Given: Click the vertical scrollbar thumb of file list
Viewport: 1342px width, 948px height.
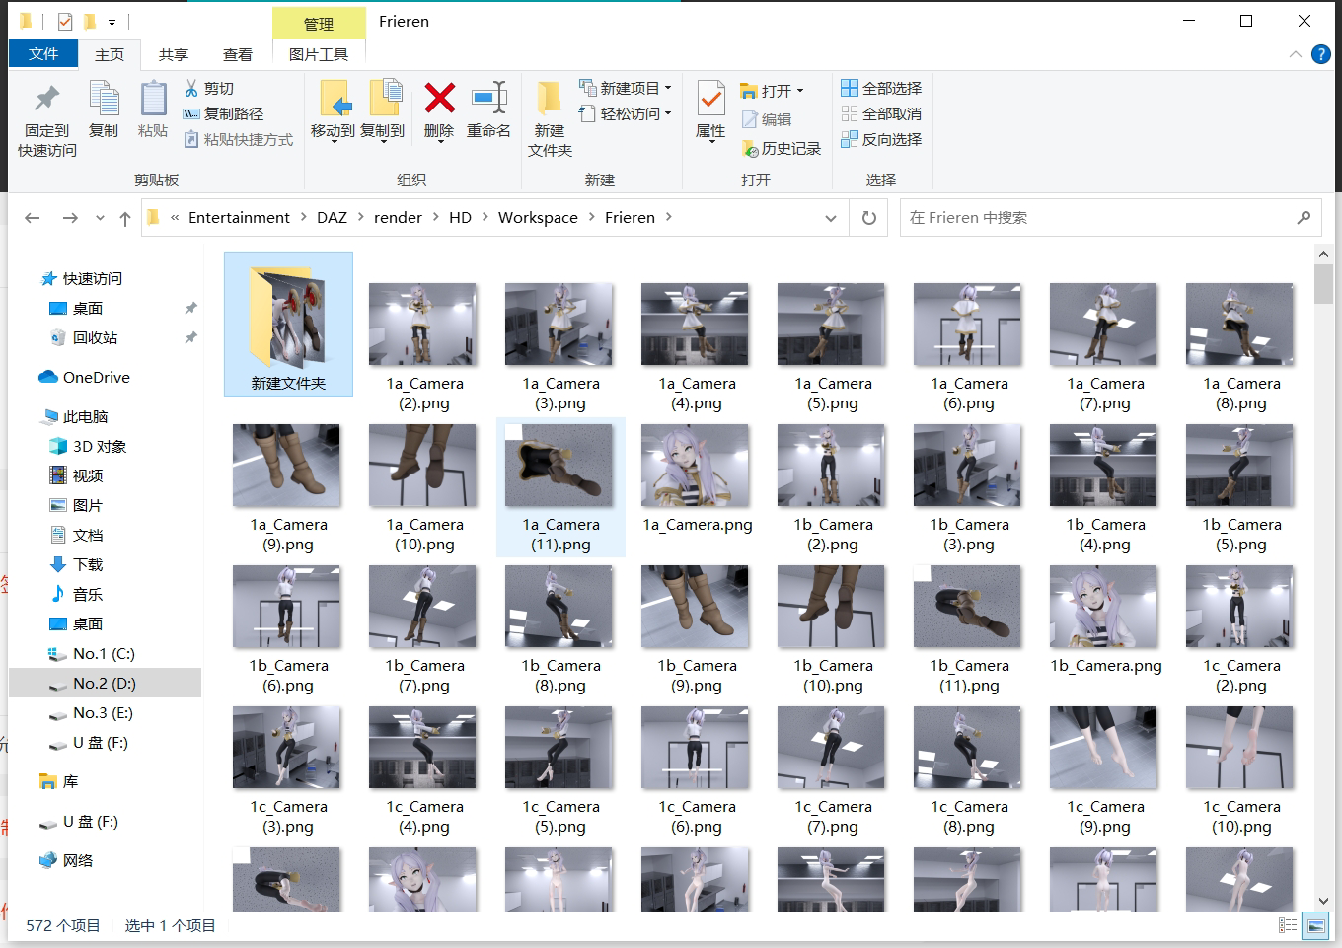Looking at the screenshot, I should (x=1323, y=284).
